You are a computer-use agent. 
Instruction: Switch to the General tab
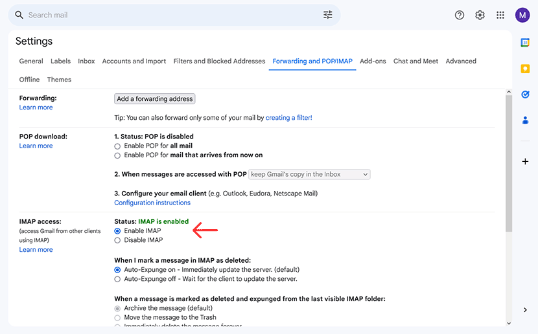(x=31, y=61)
